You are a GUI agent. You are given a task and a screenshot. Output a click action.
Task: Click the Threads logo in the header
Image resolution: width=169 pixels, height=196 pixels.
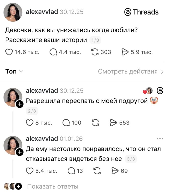[x=141, y=12]
